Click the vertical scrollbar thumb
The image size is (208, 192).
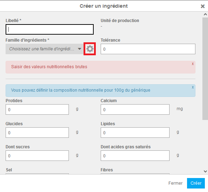tap(205, 69)
